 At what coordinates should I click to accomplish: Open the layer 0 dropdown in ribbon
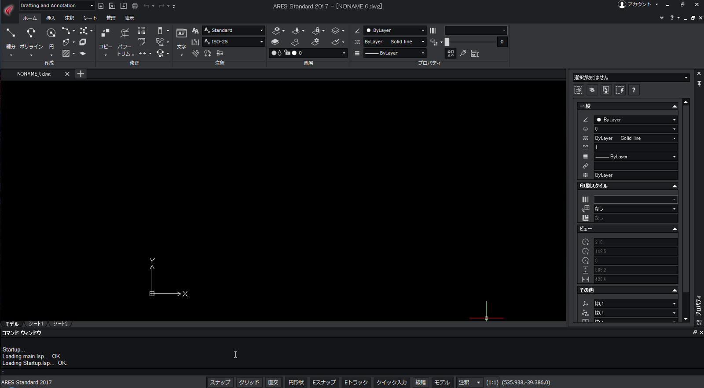[308, 53]
